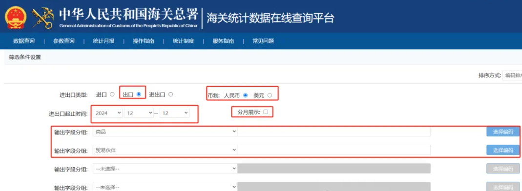This screenshot has height=191, width=522.
Task: Open the 常见问题 menu
Action: click(263, 41)
